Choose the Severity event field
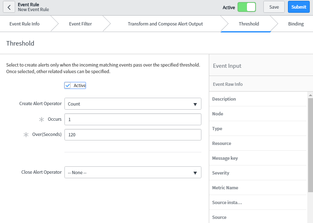Viewport: 313px width, 223px height. (x=221, y=173)
